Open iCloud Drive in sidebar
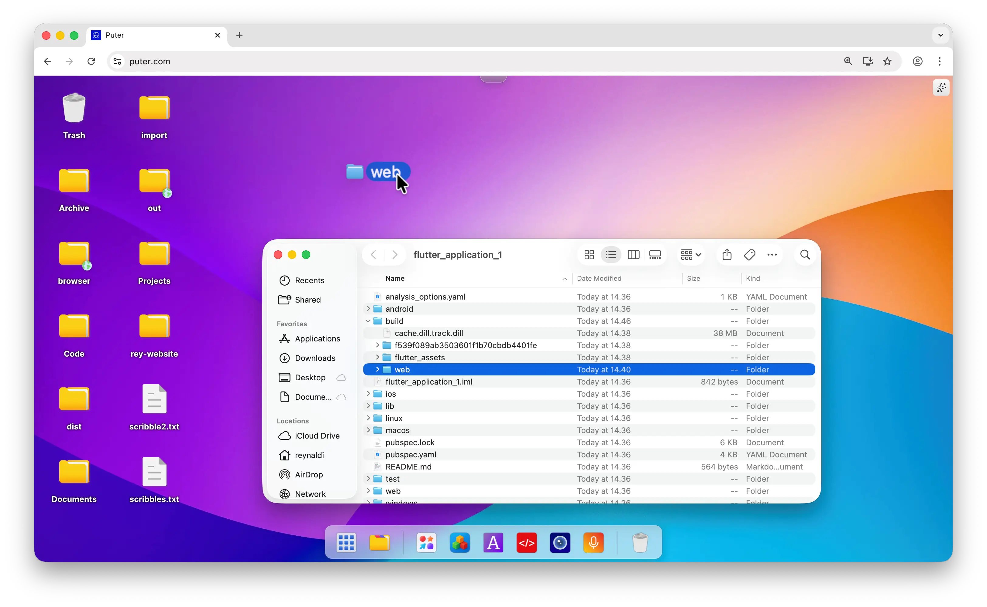This screenshot has width=987, height=607. [317, 436]
